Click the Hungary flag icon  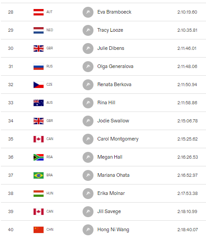pos(39,194)
